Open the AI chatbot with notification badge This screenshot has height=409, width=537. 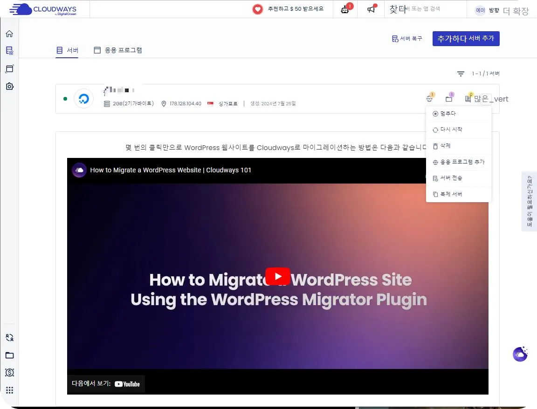pos(345,9)
